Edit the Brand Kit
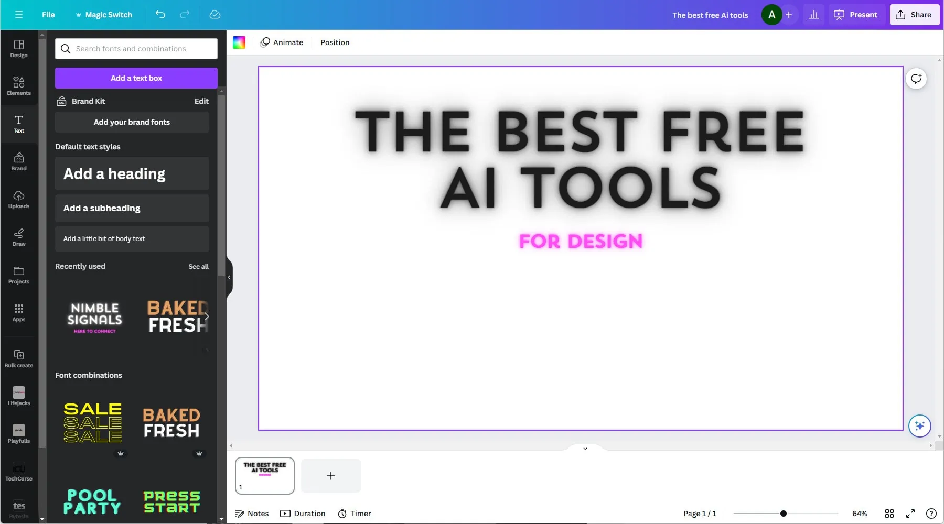 [201, 101]
